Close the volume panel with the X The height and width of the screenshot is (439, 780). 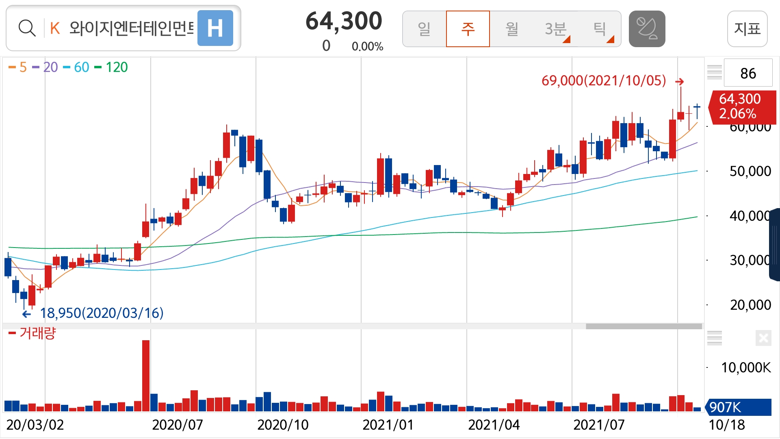coord(763,338)
